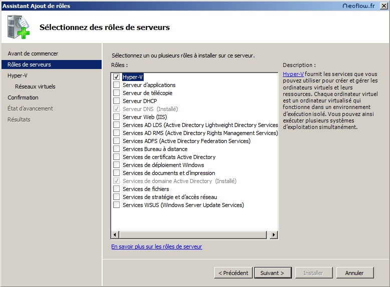Select the Serveur DNS (Installé) label
The image size is (390, 287).
[x=150, y=109]
